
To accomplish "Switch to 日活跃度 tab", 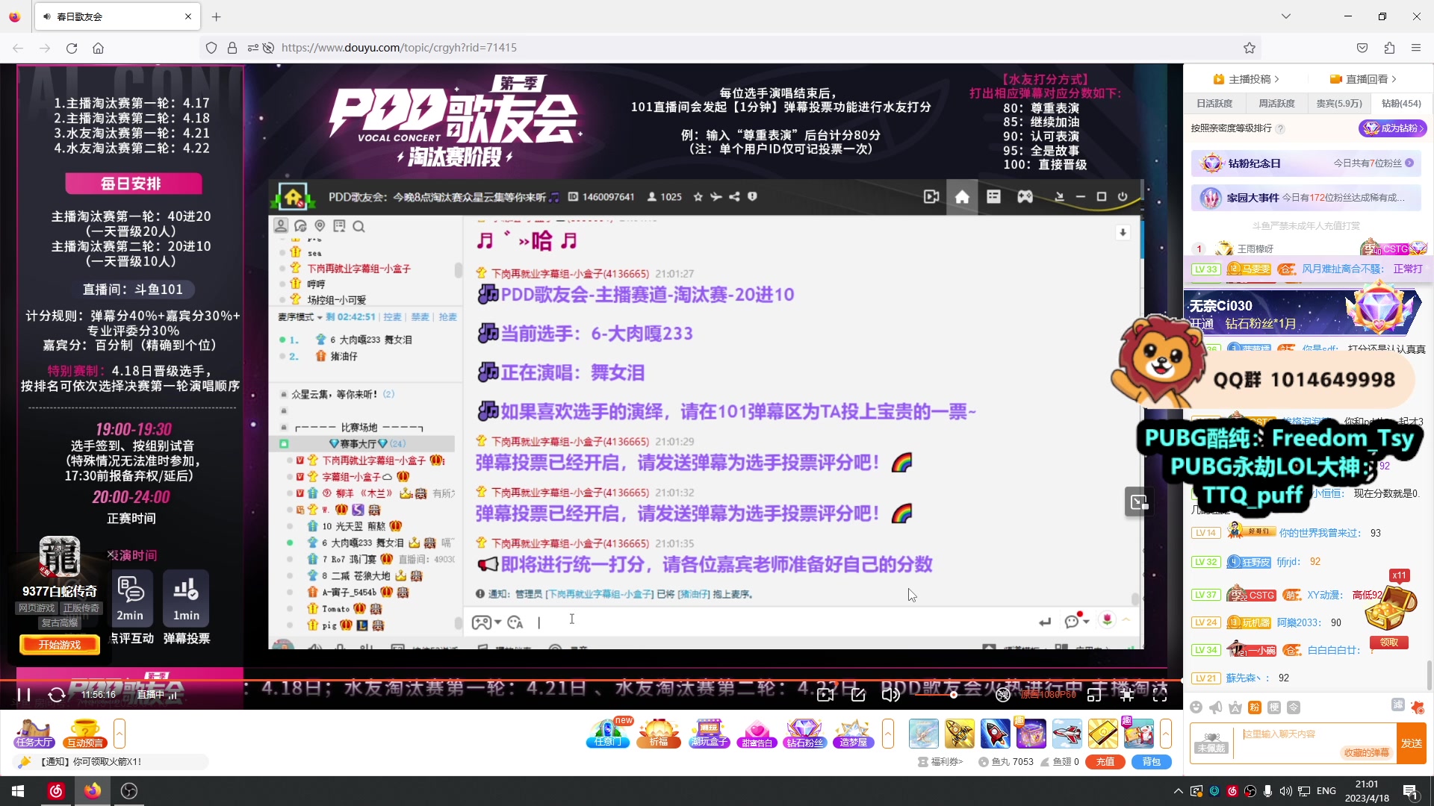I will click(x=1214, y=104).
